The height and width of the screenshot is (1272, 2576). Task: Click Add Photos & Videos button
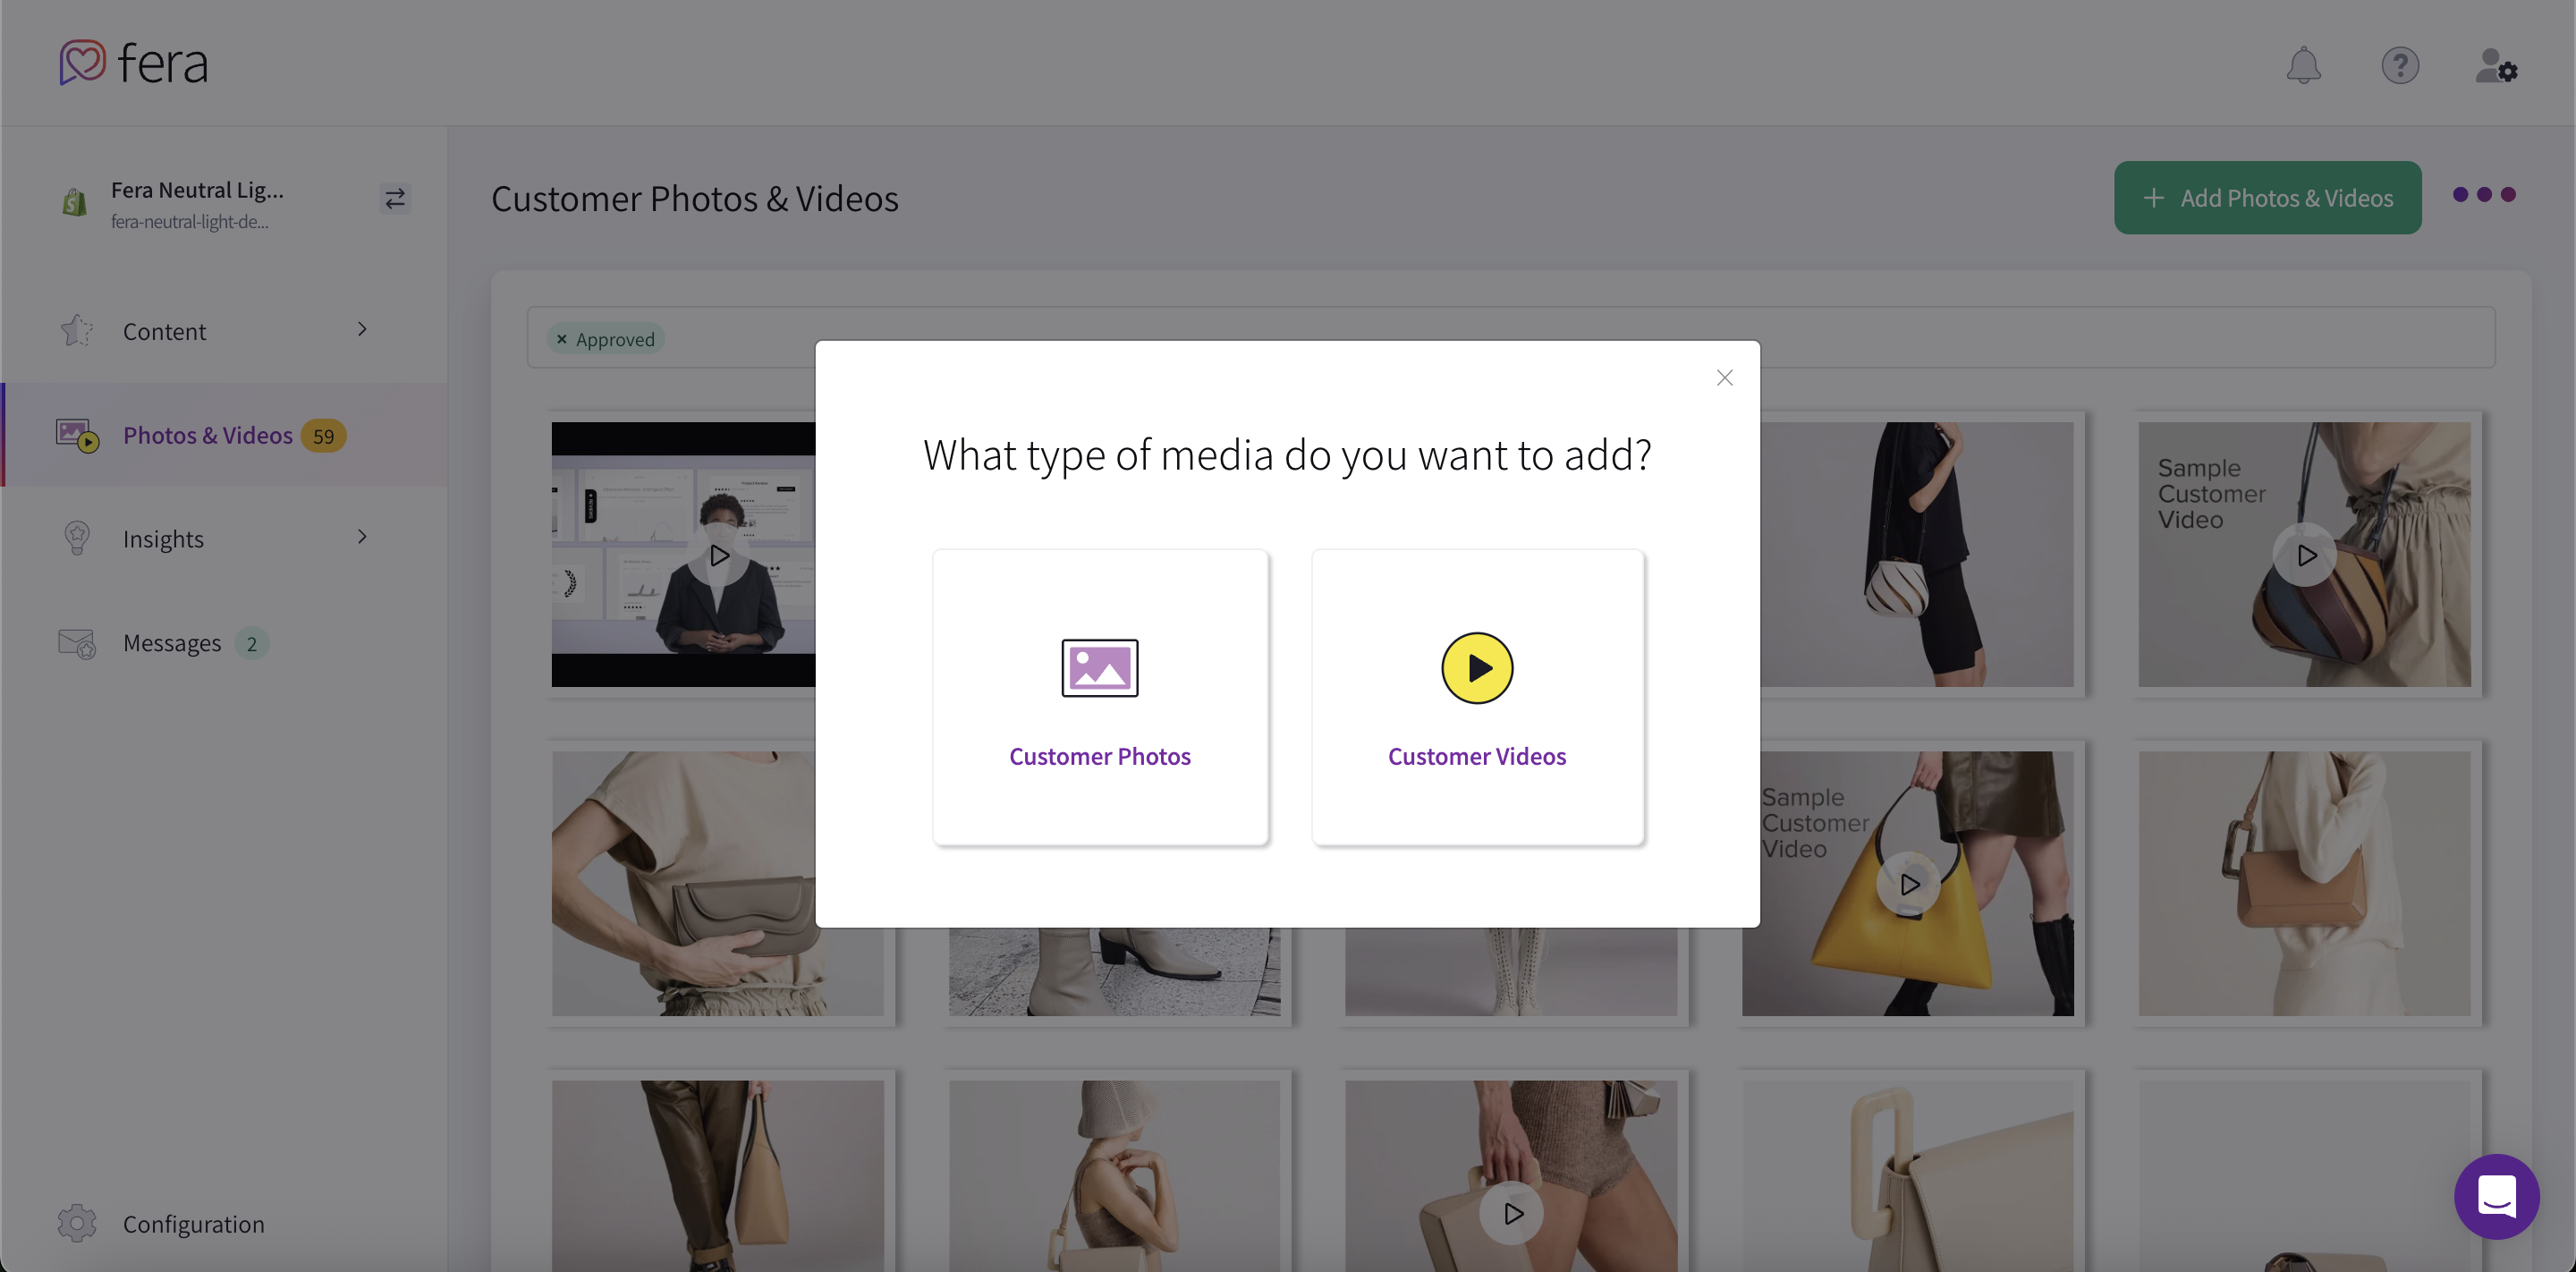(x=2267, y=198)
